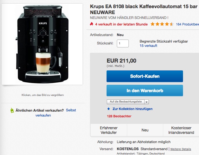Select the Neu condition badge

(145, 130)
